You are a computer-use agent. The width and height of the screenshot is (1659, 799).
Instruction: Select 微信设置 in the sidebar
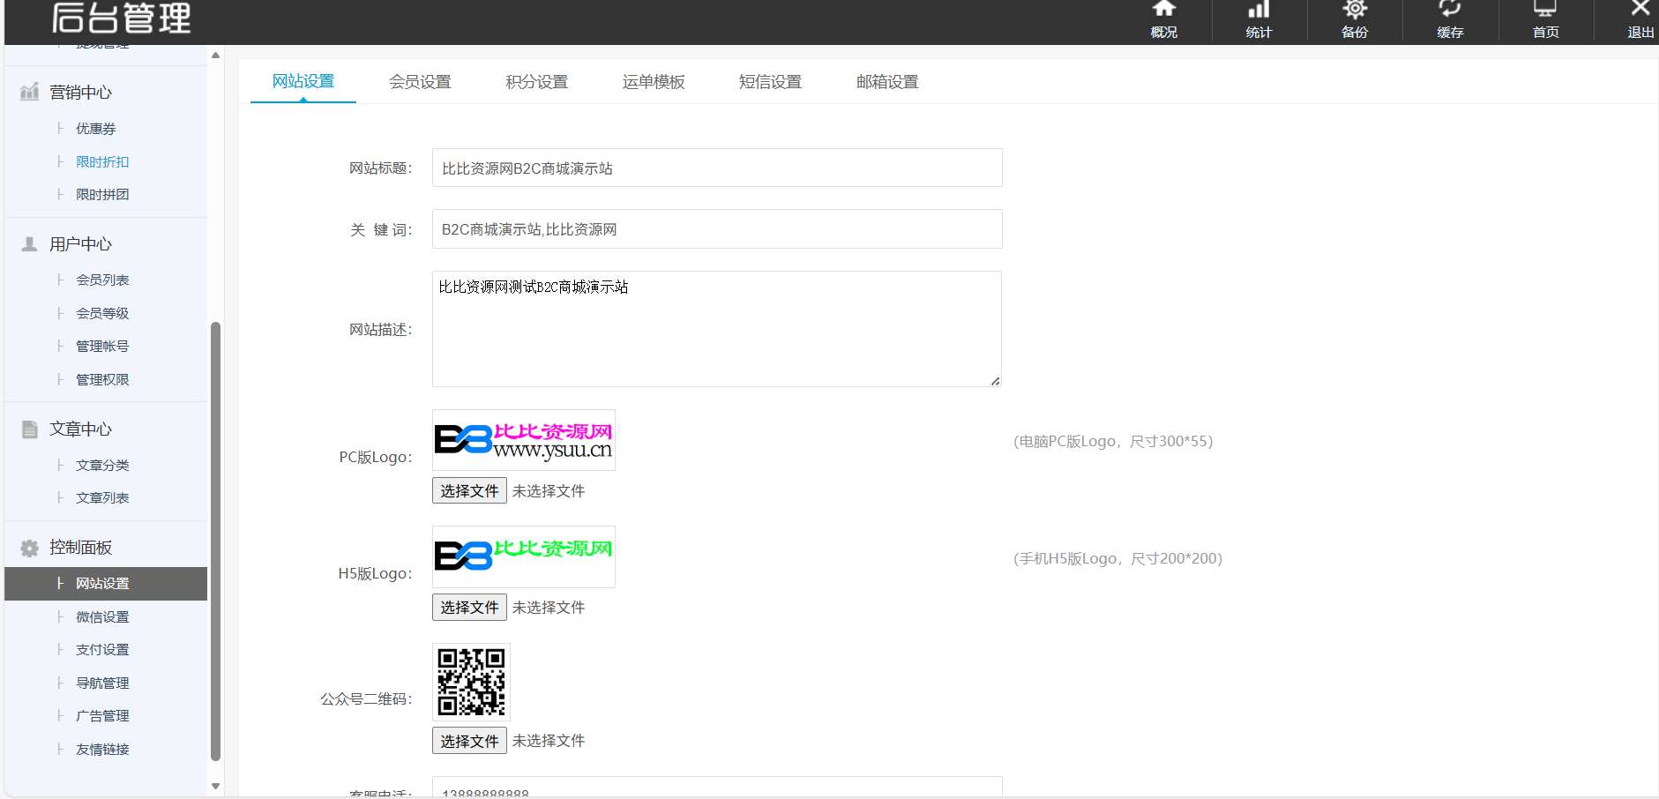tap(102, 617)
